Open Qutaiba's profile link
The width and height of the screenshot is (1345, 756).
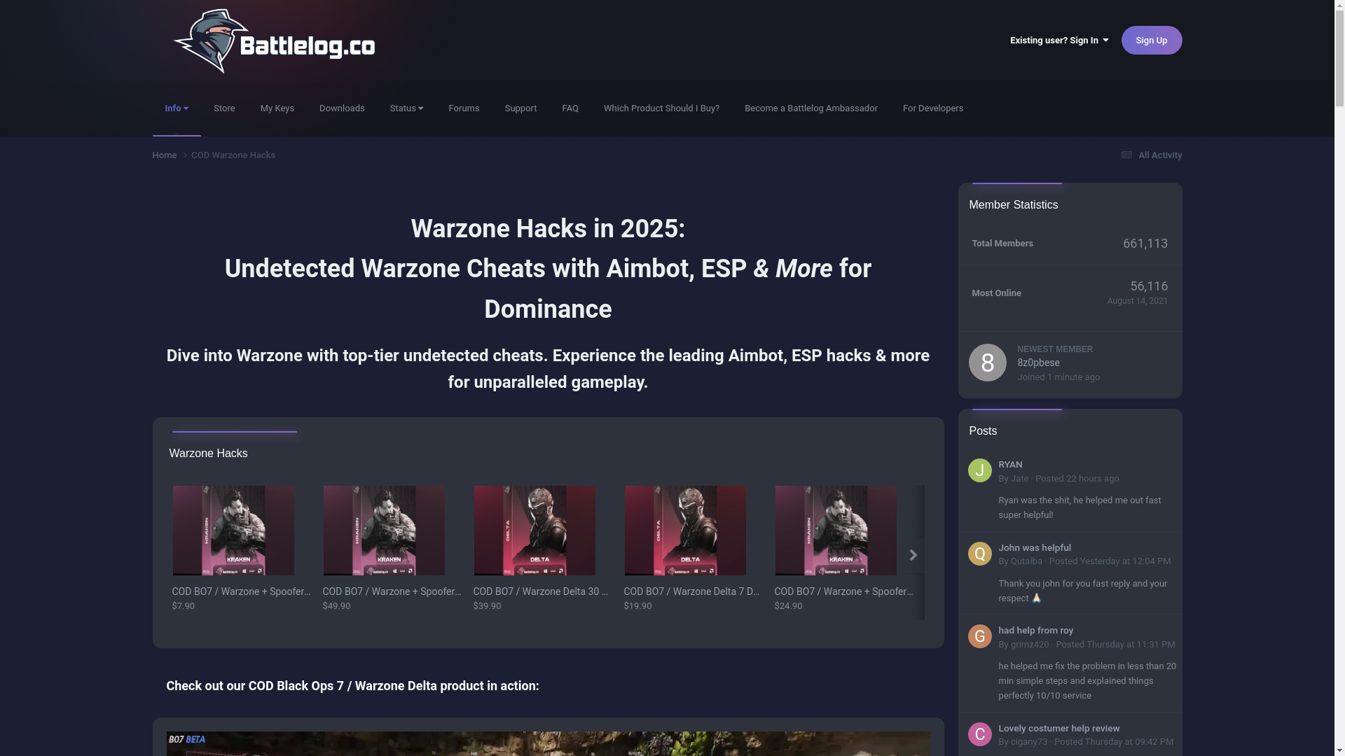[x=1026, y=561]
